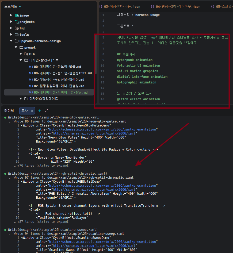Image resolution: width=233 pixels, height=253 pixels.
Task: Collapse the prompt folder
Action: click(16, 48)
